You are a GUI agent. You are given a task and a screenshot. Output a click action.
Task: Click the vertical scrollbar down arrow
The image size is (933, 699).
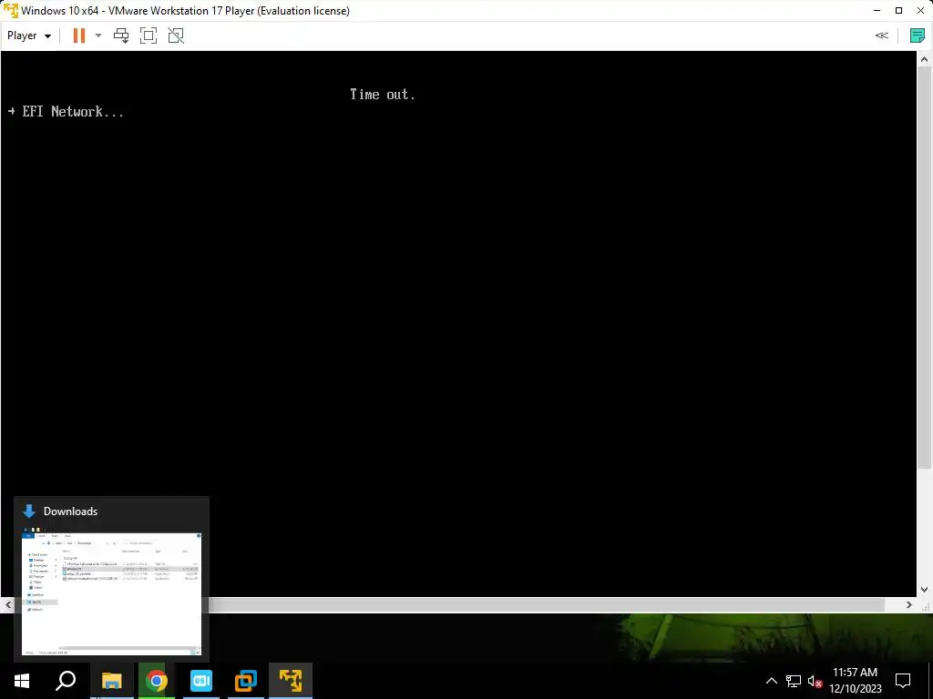click(x=924, y=590)
